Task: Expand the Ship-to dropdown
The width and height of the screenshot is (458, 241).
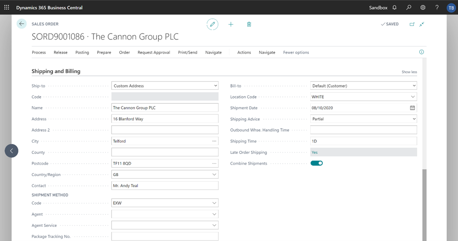Action: point(215,86)
